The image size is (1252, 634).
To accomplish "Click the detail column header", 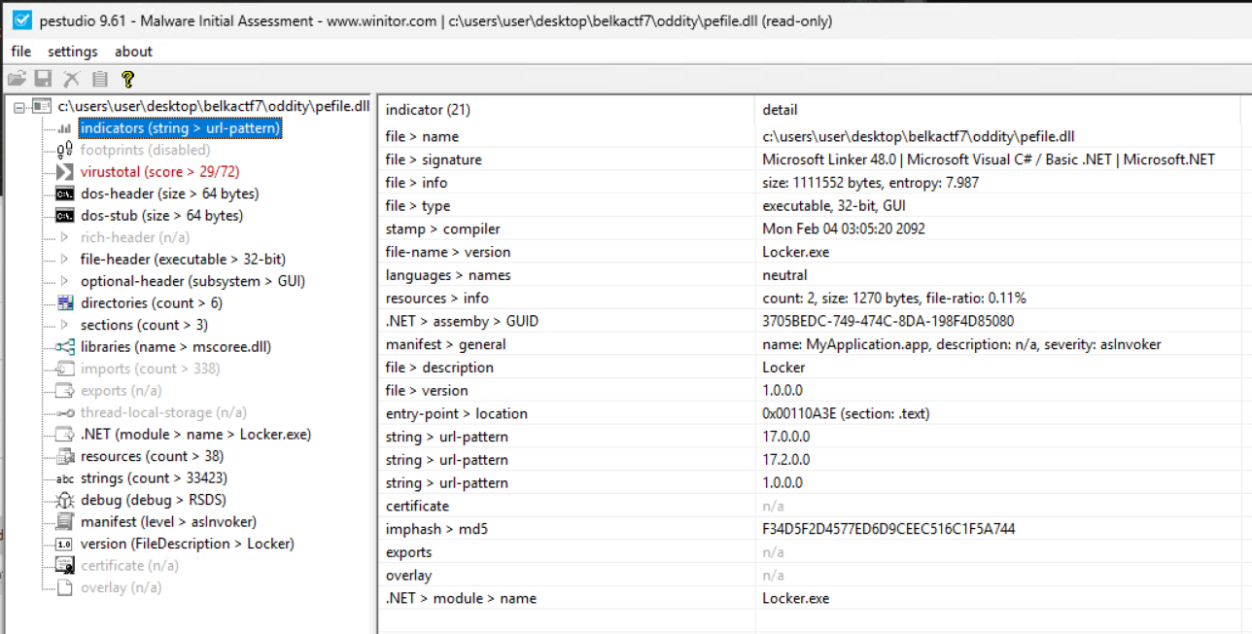I will pos(997,110).
